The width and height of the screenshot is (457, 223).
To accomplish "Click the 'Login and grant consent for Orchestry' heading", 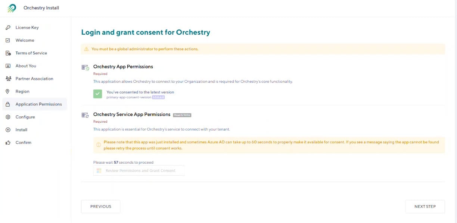I will tap(146, 32).
